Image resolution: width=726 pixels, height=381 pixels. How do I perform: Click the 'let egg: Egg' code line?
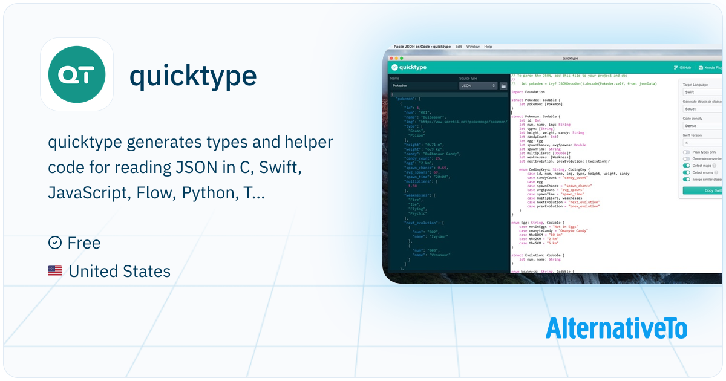coord(531,140)
